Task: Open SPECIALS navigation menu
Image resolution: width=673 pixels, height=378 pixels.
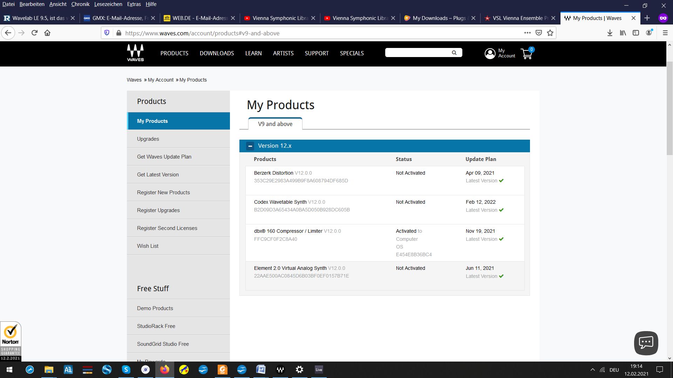Action: tap(352, 53)
